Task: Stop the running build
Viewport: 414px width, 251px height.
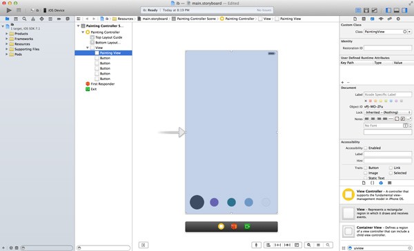Action: tap(19, 10)
